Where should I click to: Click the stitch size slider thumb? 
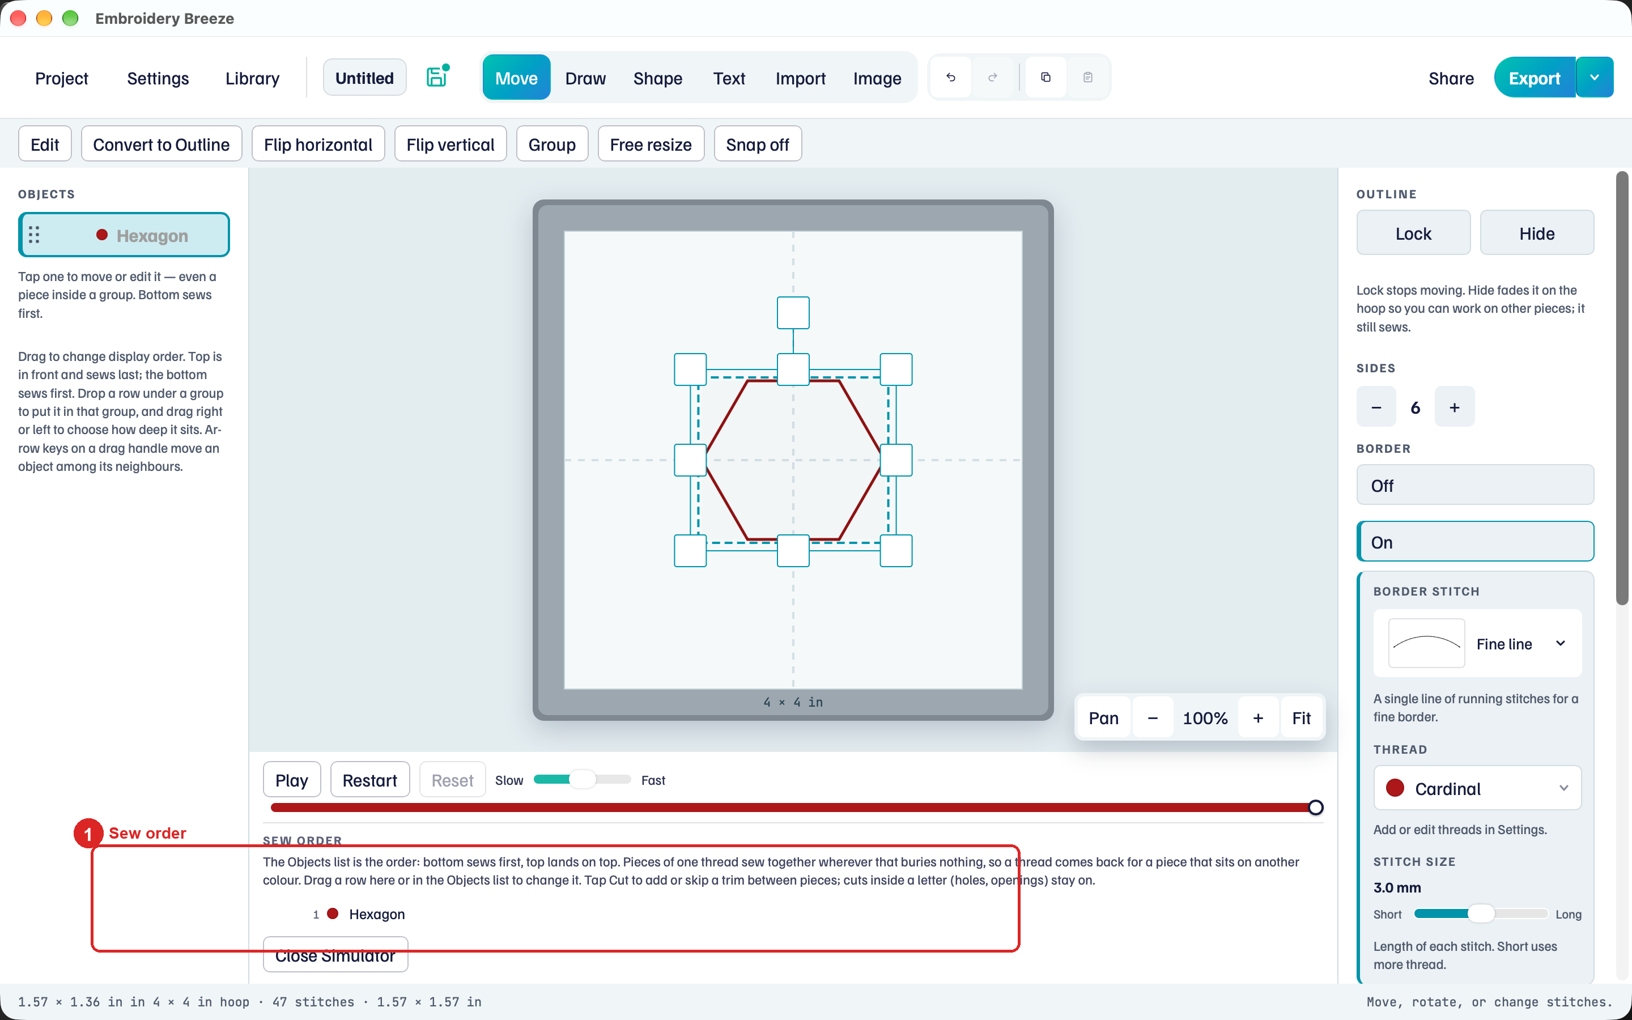click(1481, 913)
